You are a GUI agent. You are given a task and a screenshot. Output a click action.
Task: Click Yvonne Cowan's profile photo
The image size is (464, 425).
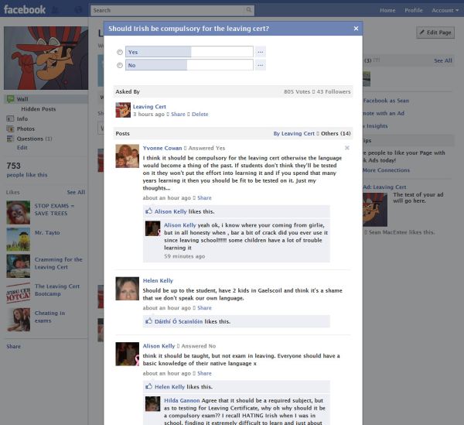(x=128, y=156)
